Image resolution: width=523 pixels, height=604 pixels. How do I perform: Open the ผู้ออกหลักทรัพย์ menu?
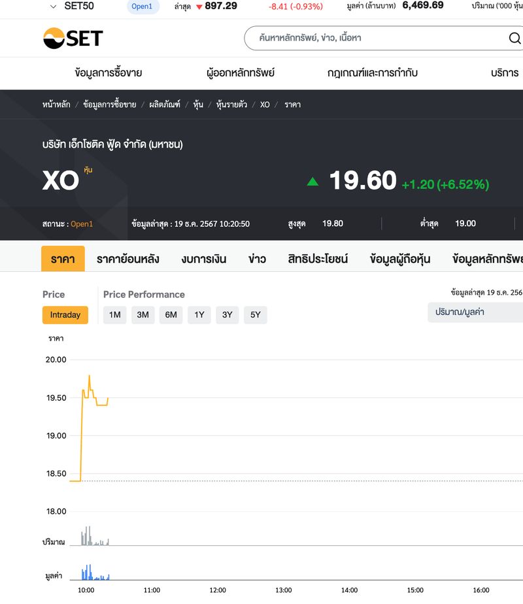coord(241,73)
